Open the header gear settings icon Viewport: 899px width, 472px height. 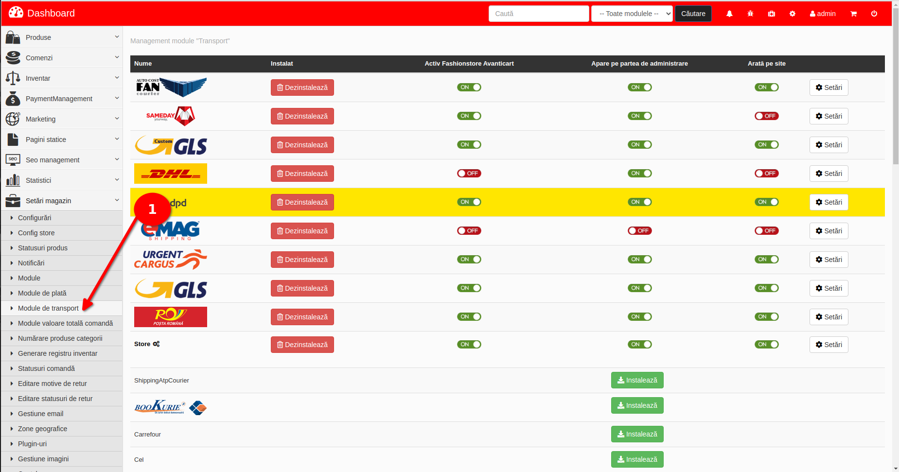coord(793,14)
